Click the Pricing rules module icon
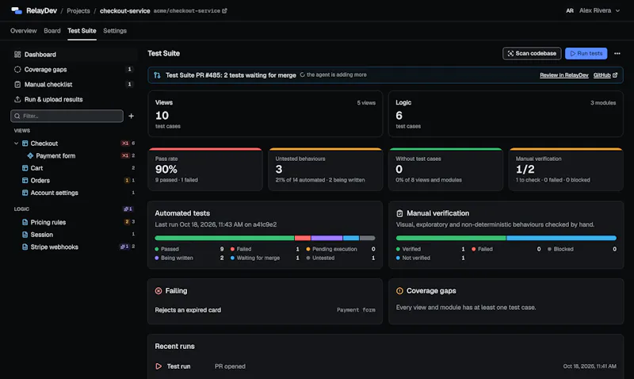 [x=25, y=222]
